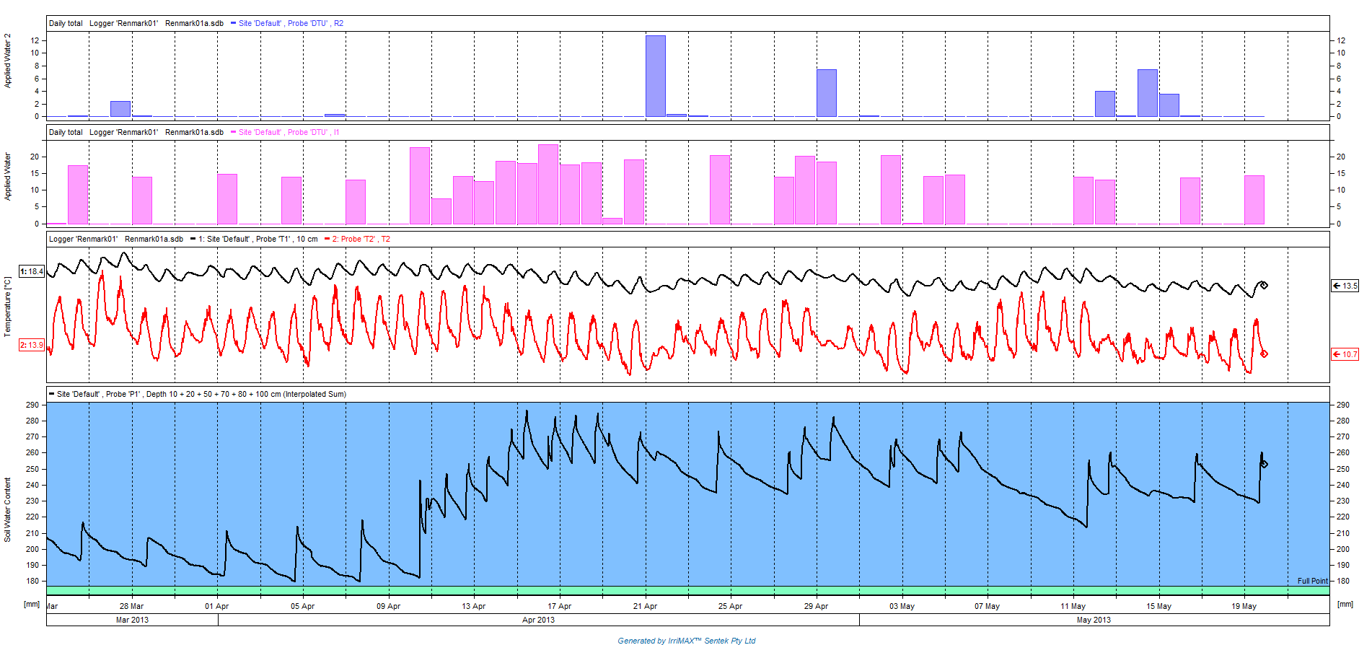Select the 'Apr 2013' month band
This screenshot has height=645, width=1372.
pos(538,620)
